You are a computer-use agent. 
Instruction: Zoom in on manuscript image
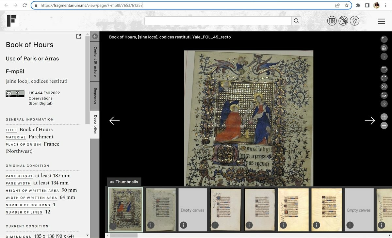384,117
